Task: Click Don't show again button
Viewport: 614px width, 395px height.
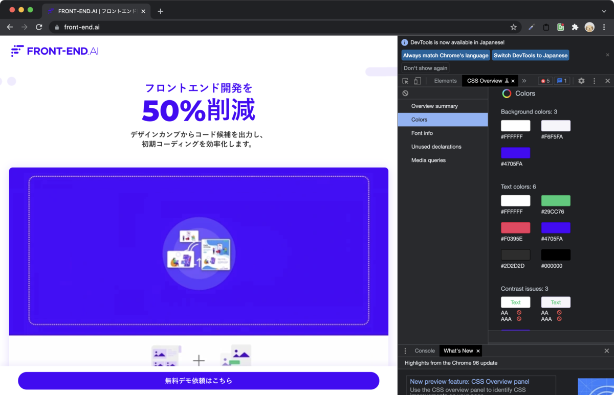Action: (426, 68)
